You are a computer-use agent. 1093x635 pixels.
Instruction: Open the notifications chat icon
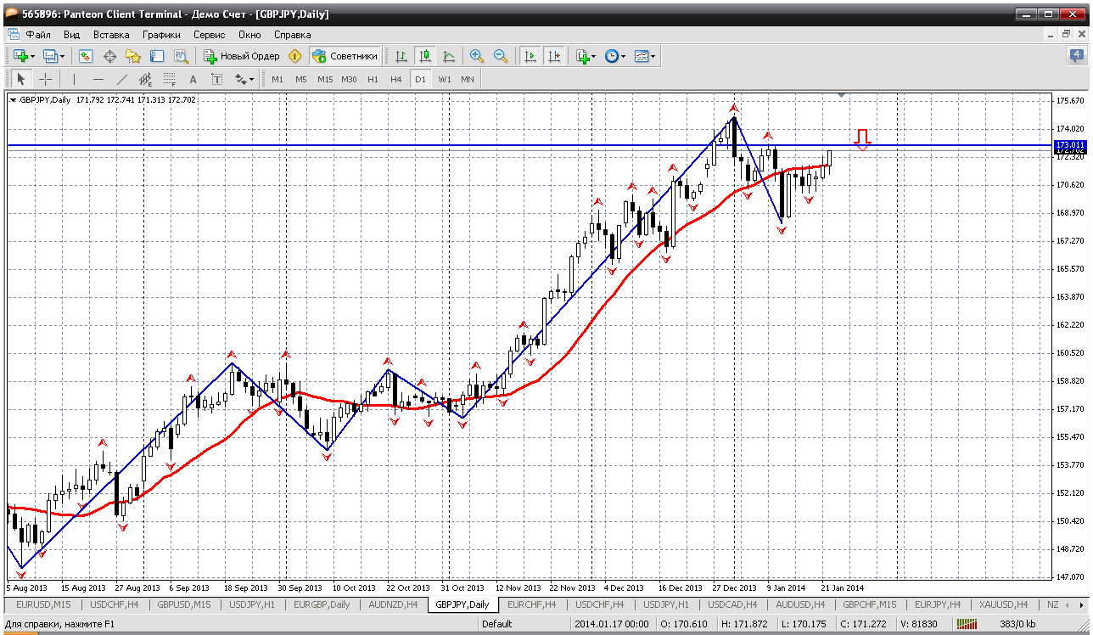tap(1076, 56)
